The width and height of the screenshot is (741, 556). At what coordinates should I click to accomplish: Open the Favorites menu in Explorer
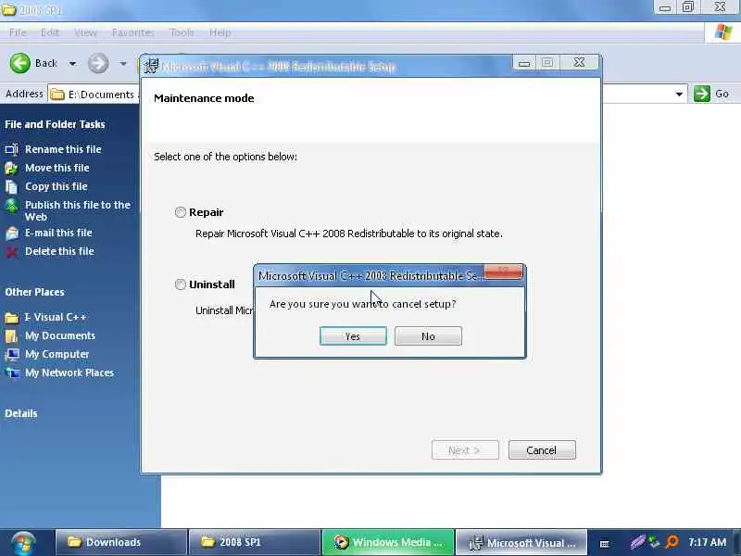point(133,32)
